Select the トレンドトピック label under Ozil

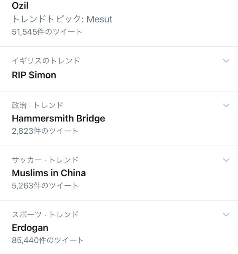46,19
